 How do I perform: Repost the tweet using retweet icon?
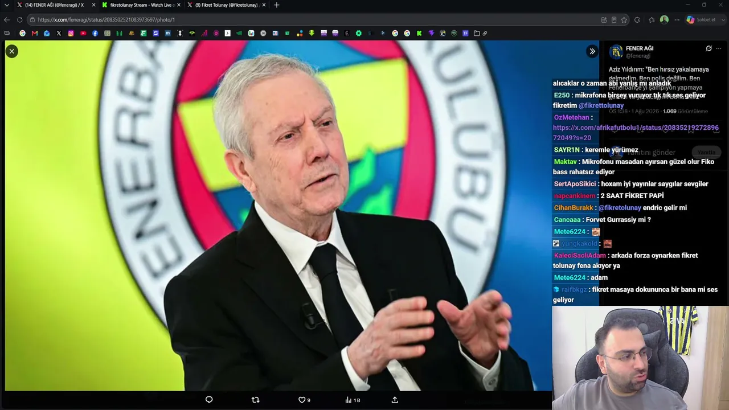[x=255, y=400]
